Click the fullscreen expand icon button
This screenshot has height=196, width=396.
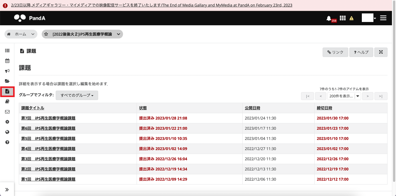pyautogui.click(x=381, y=52)
